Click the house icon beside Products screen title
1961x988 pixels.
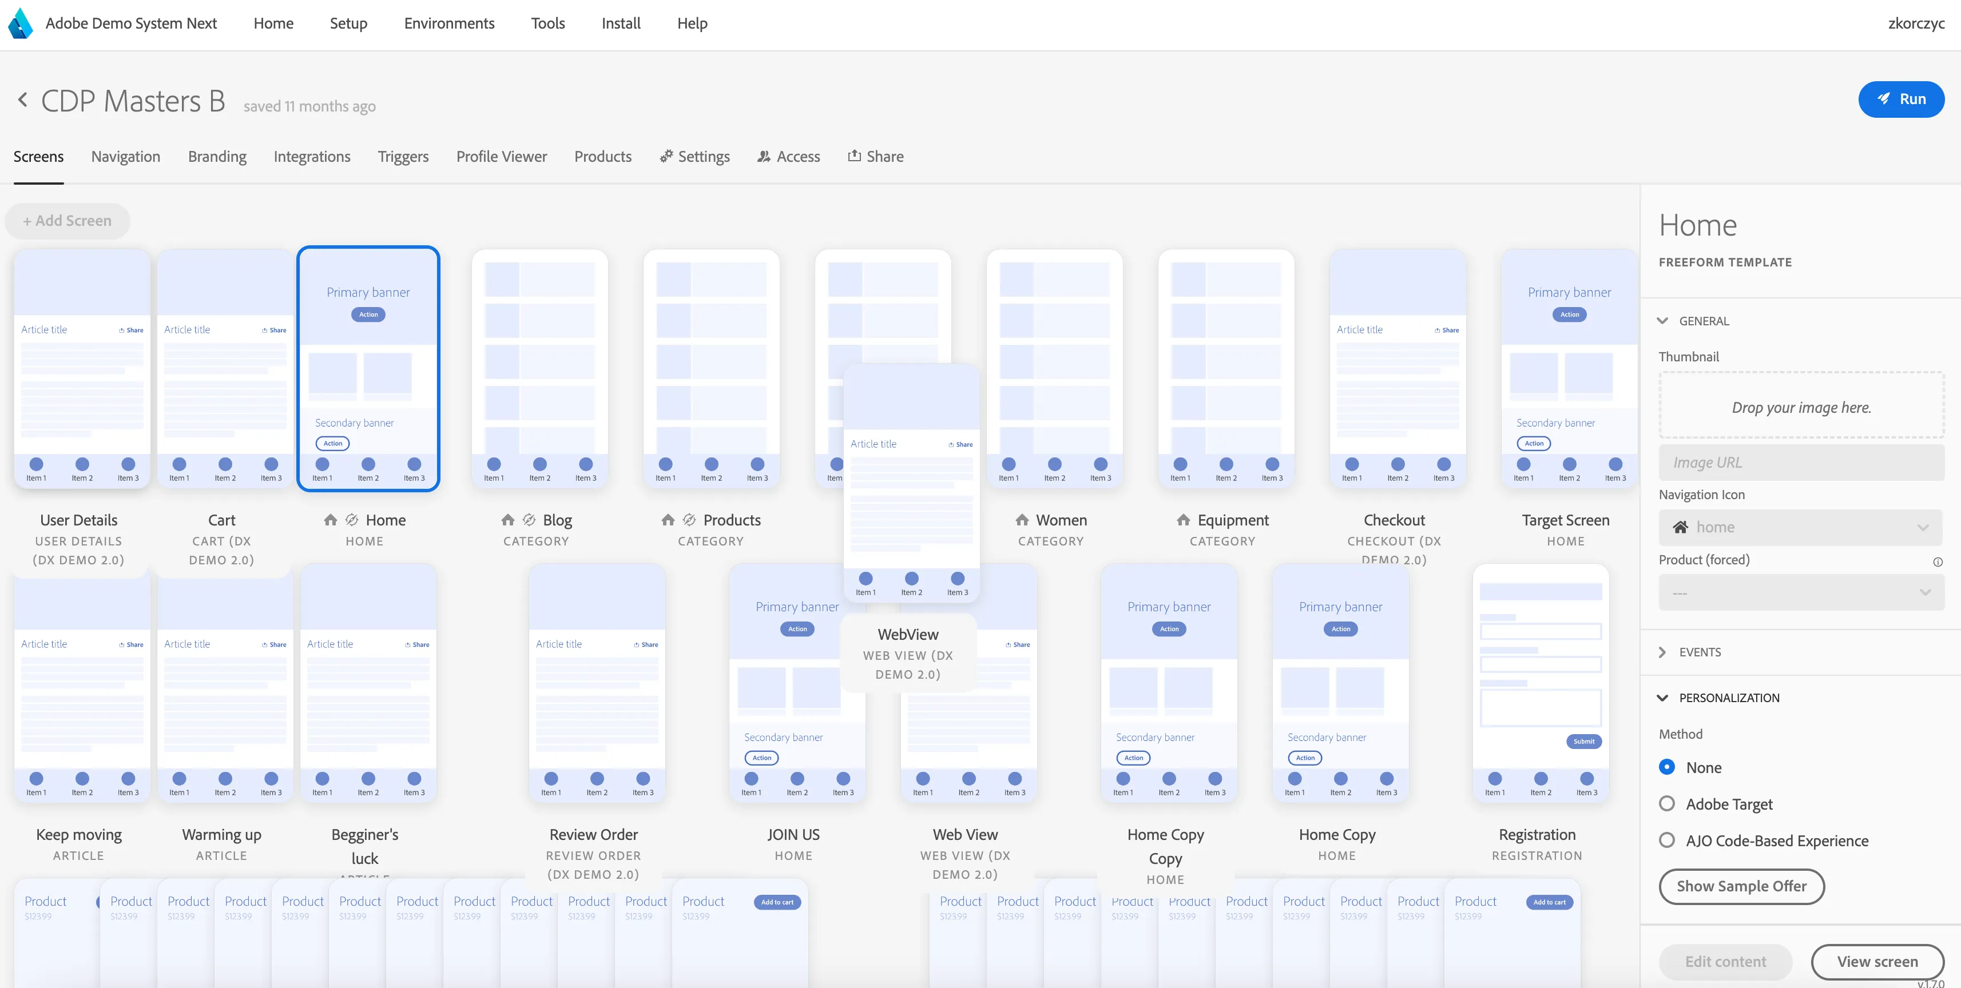(668, 520)
